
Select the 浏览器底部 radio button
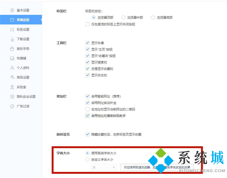153,17
